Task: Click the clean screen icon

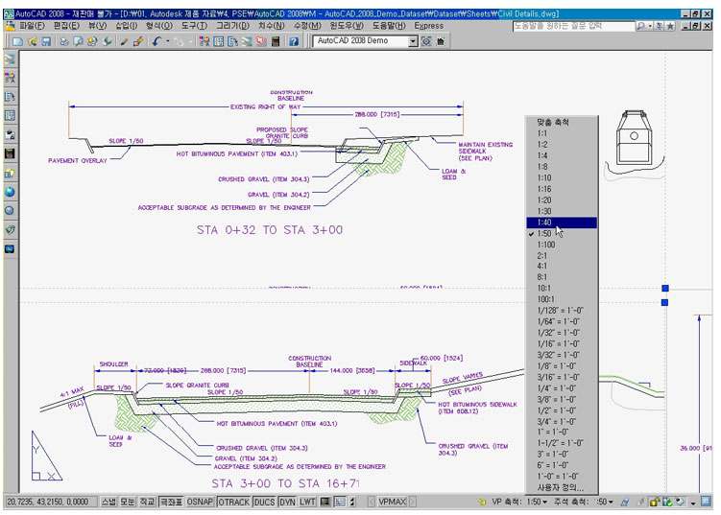Action: click(707, 502)
